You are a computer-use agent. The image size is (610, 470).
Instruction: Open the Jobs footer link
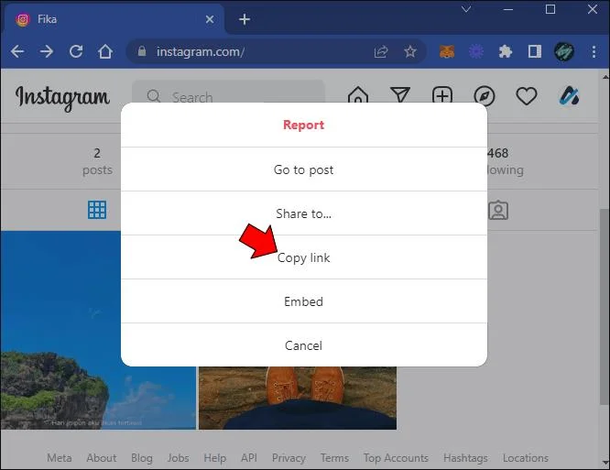tap(179, 457)
